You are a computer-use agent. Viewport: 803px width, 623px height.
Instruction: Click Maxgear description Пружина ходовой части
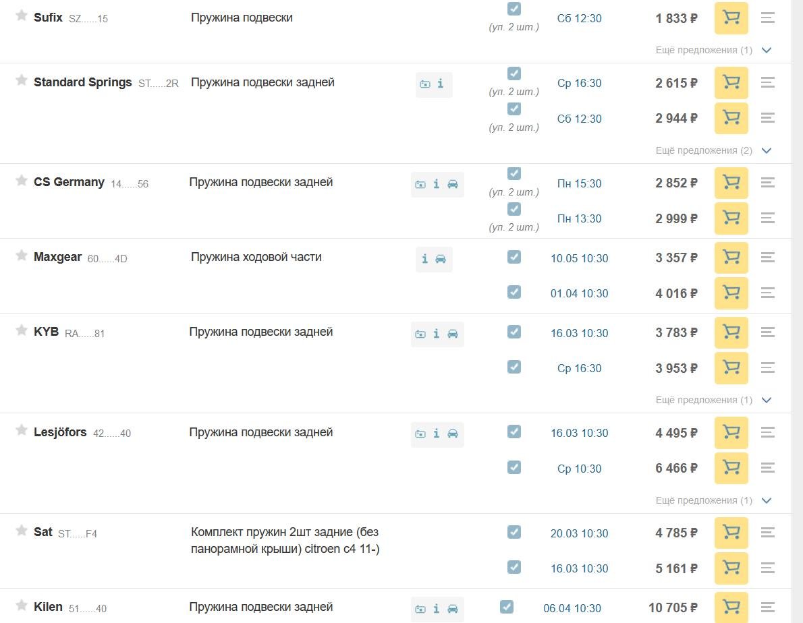[256, 257]
